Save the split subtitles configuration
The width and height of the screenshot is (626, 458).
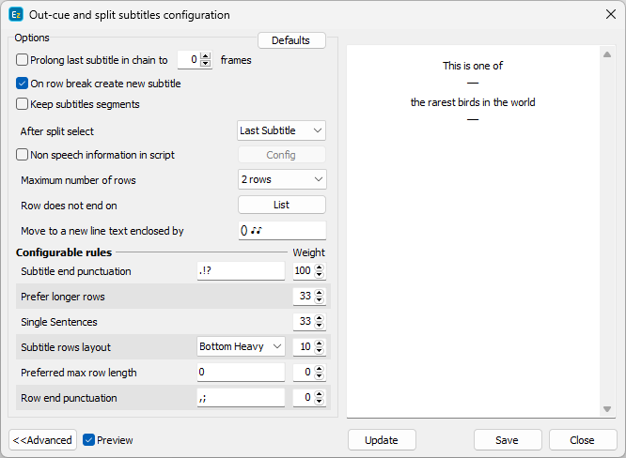(508, 440)
